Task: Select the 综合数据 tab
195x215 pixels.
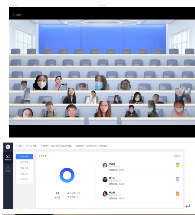Action: tap(24, 156)
